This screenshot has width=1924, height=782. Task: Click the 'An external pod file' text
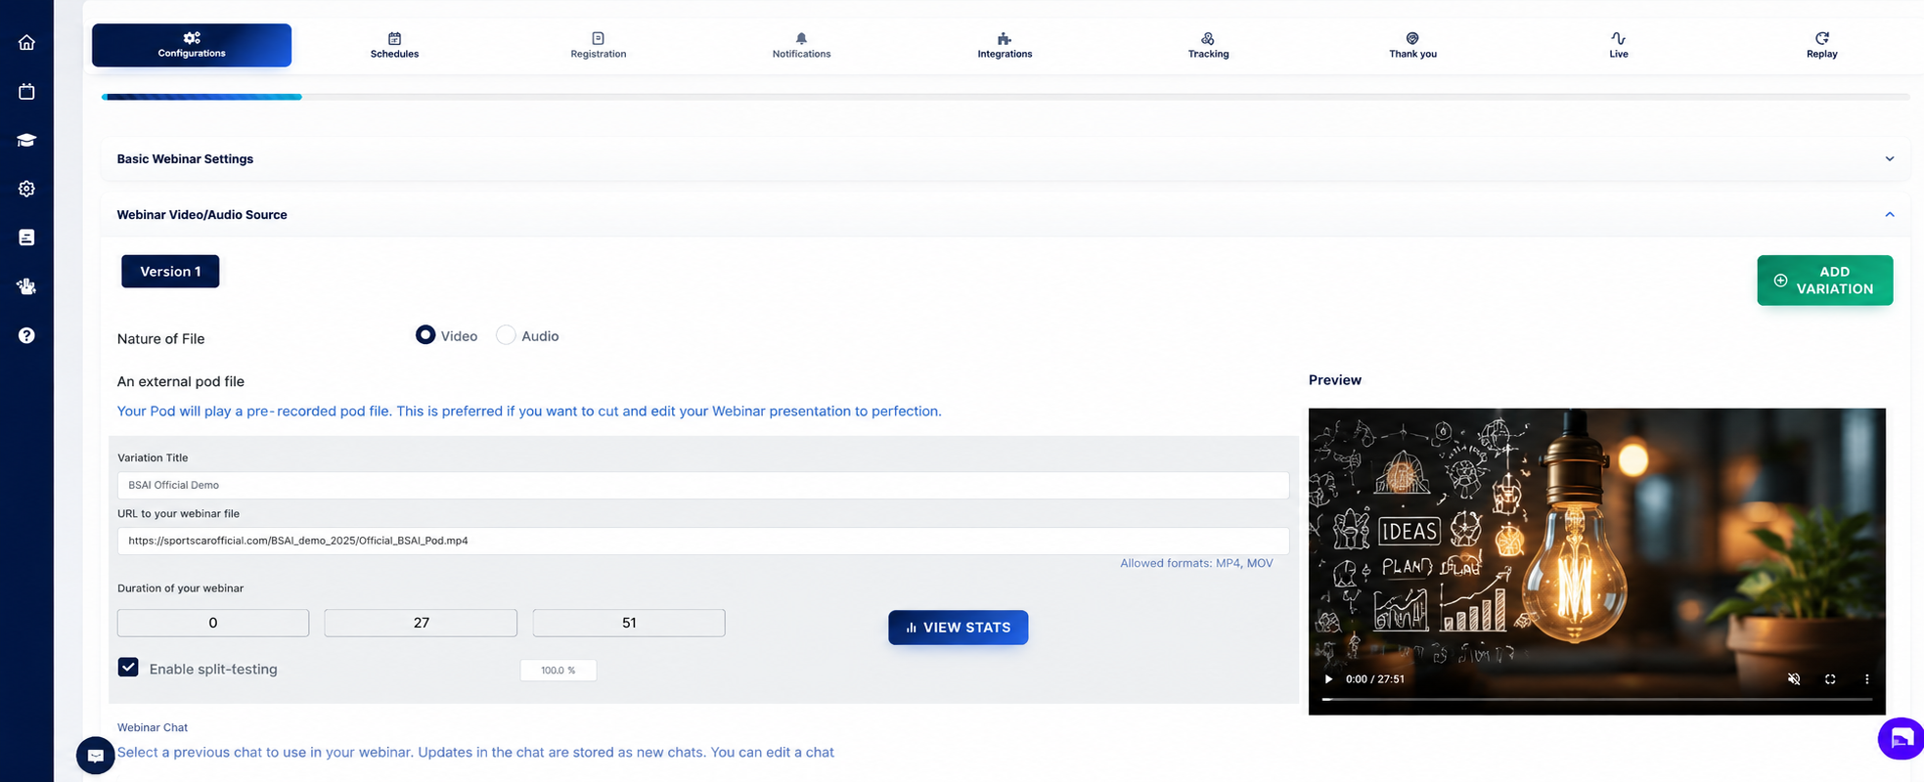click(181, 381)
